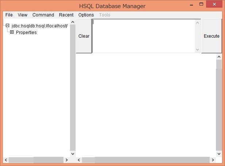The image size is (225, 166).
Task: Click tree panel scroll right arrow
Action: pyautogui.click(x=67, y=160)
